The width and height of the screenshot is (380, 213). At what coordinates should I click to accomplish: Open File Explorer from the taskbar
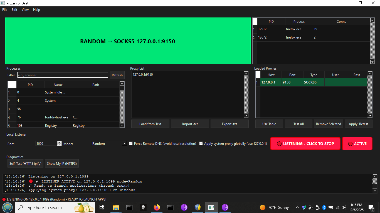pos(116,207)
